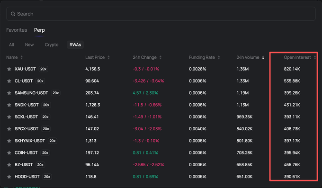Click the last price 90.604
Screen dimensions: 322x188
click(92, 81)
